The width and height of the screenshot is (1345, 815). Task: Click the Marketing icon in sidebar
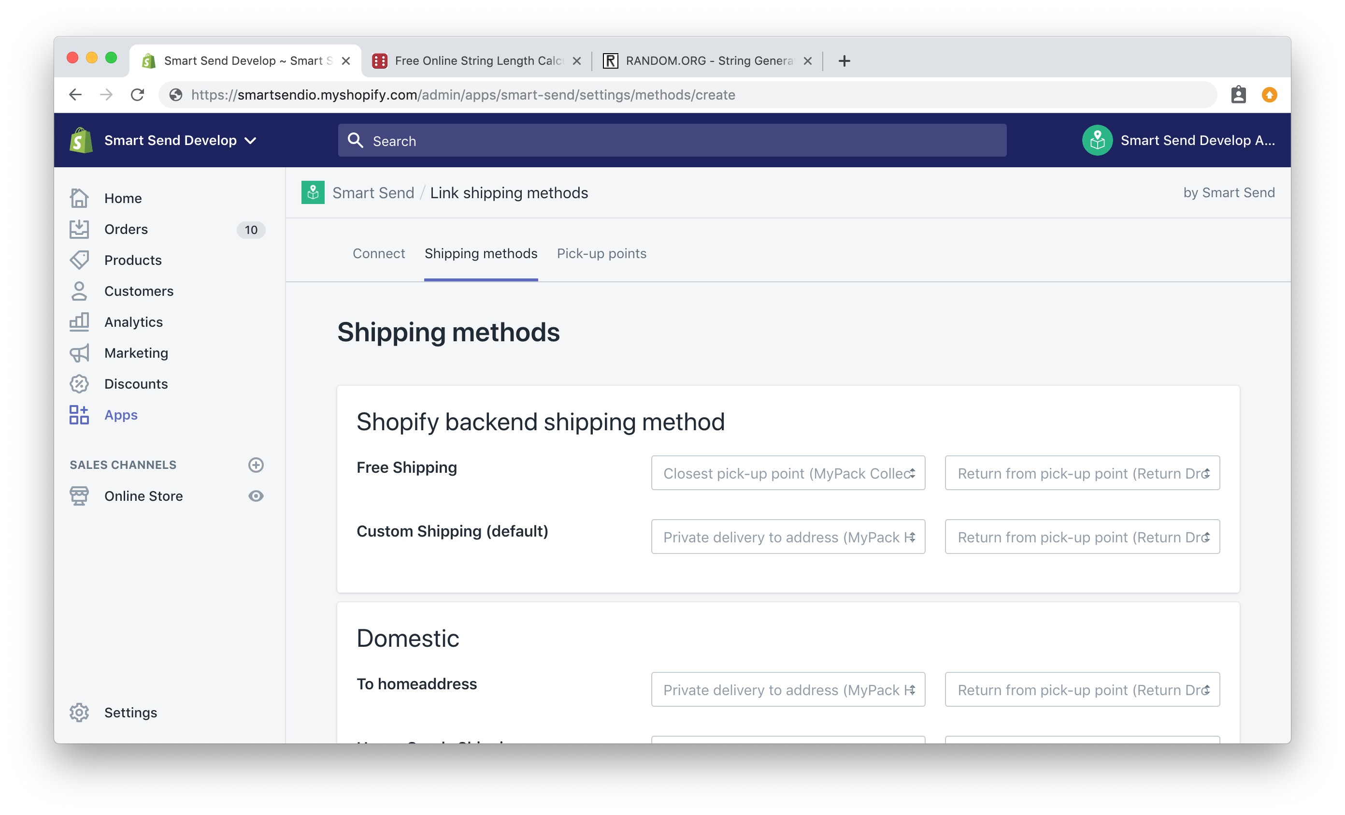(81, 353)
